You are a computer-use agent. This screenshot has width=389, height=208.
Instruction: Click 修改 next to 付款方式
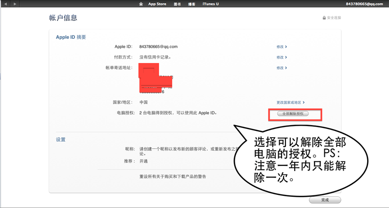(x=282, y=57)
